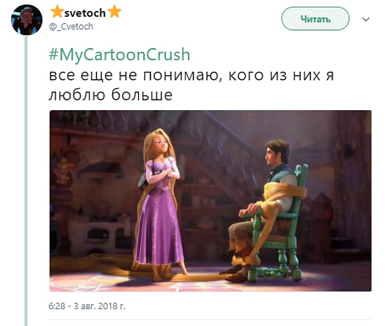Viewport: 389px width, 326px height.
Task: Expand the tweet options chevron
Action: (366, 19)
